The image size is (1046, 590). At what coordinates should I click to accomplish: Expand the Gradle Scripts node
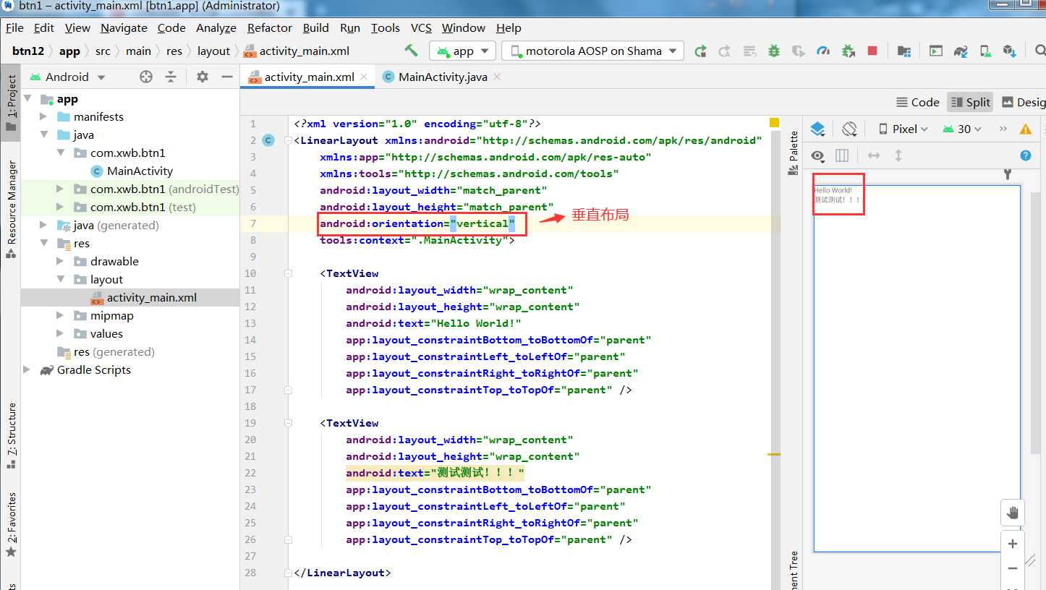click(x=27, y=369)
